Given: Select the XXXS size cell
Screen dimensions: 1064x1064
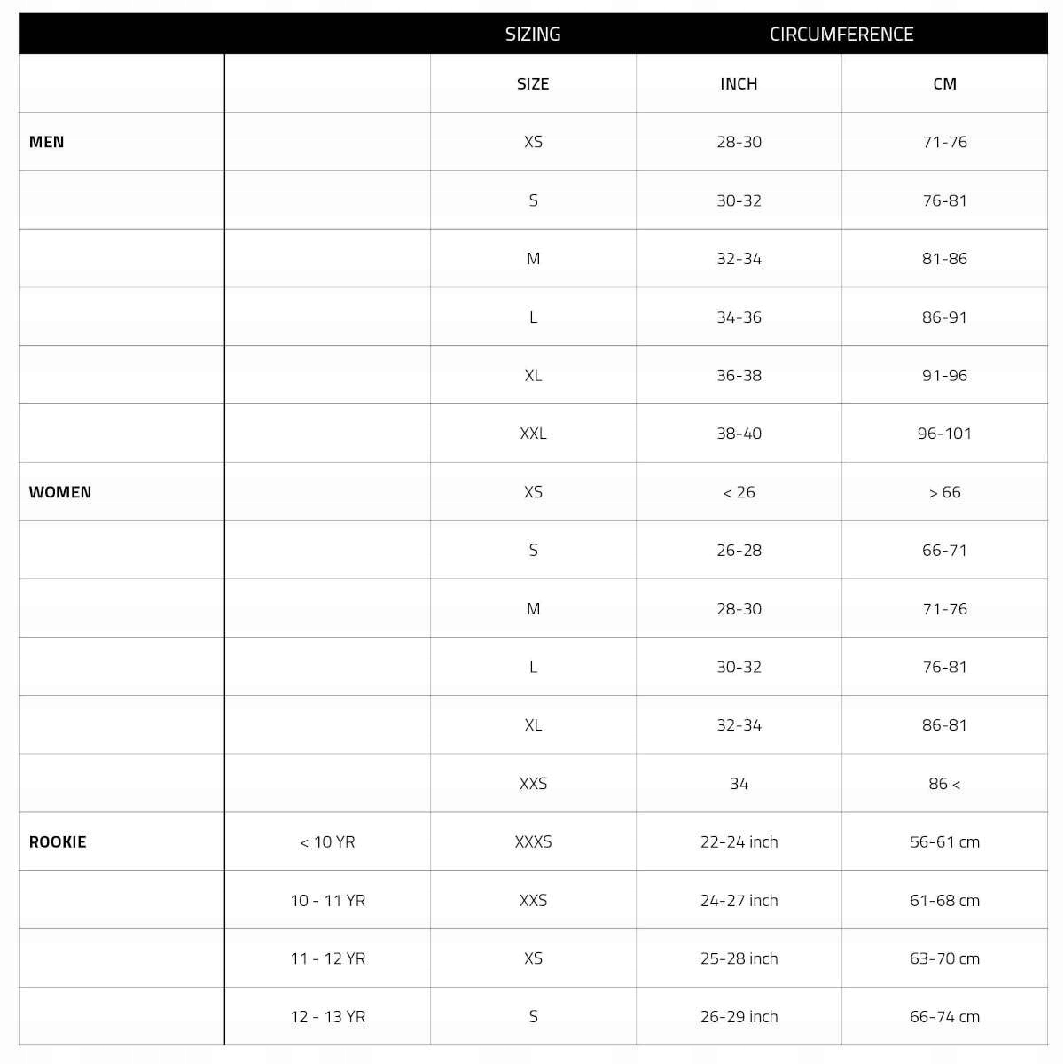Looking at the screenshot, I should (533, 842).
